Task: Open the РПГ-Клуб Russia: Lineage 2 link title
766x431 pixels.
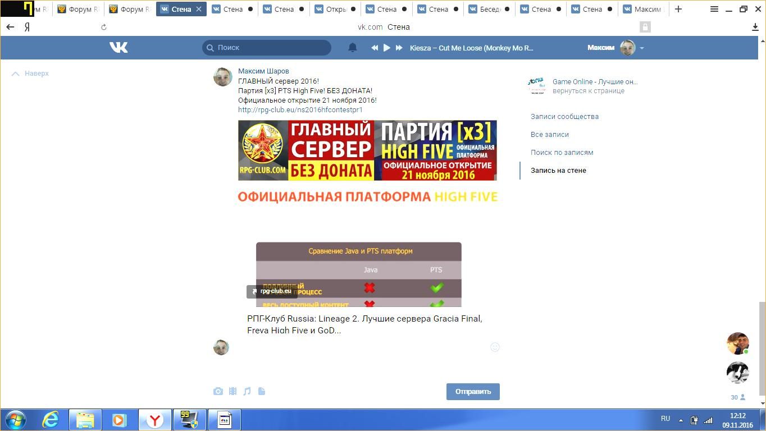Action: tap(365, 324)
